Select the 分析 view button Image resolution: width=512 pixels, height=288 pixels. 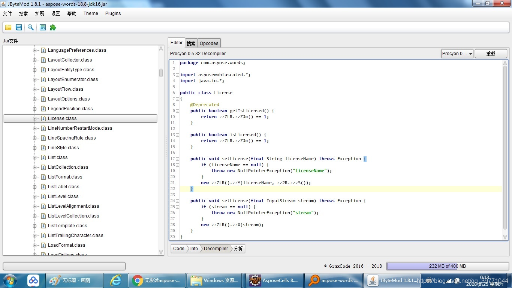click(x=238, y=249)
